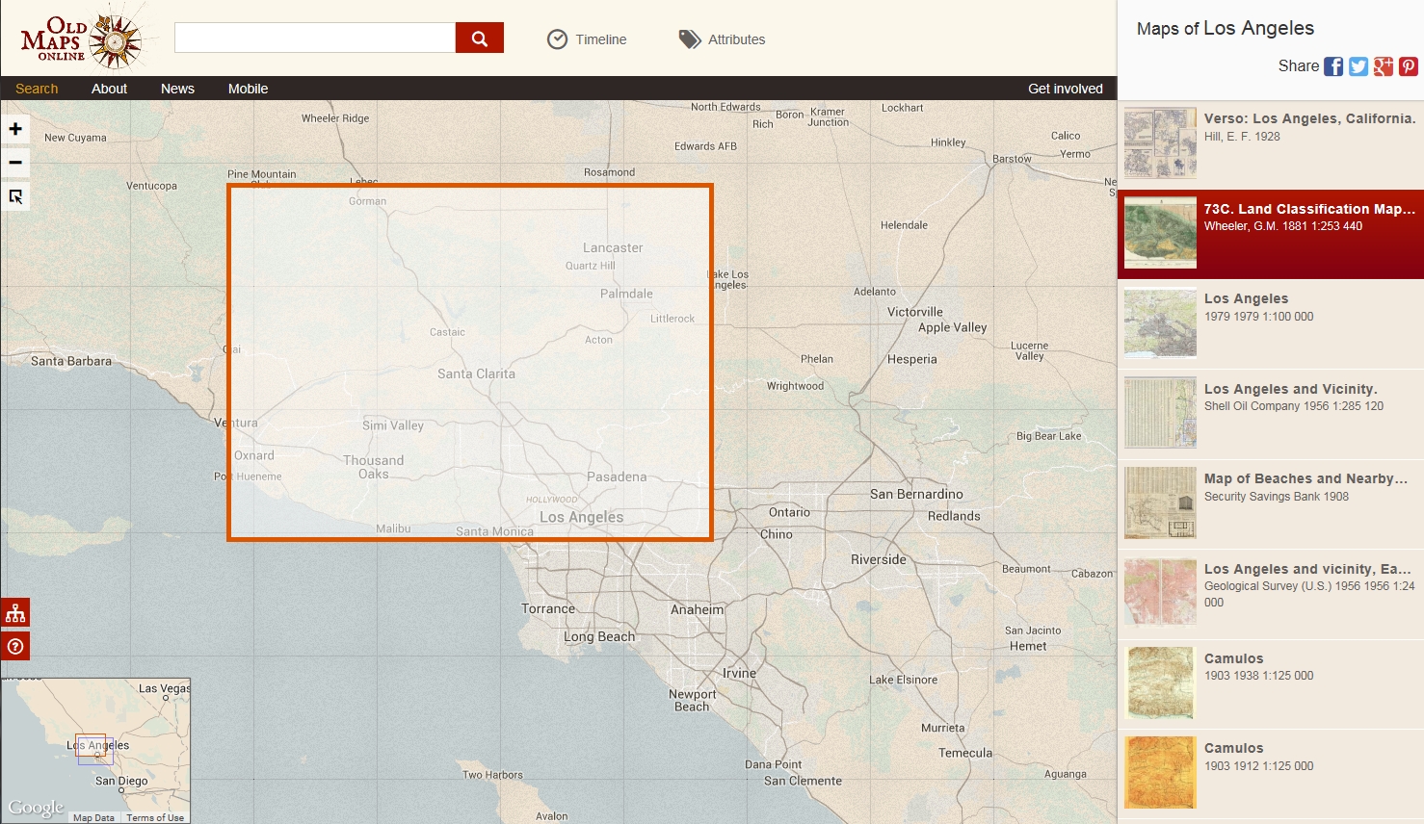Screen dimensions: 1424x824
Task: Switch to the About page
Action: point(109,88)
